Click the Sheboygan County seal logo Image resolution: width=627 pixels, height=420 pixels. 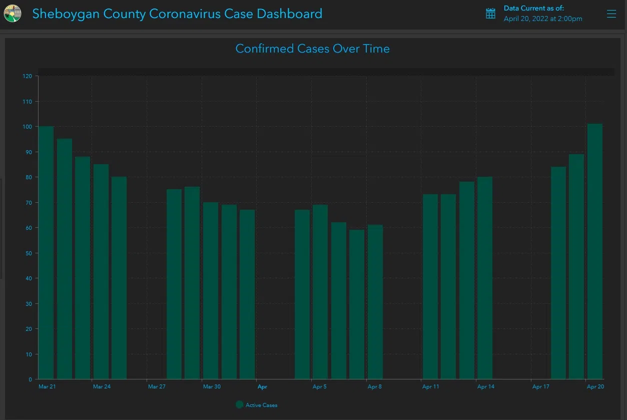[x=13, y=14]
